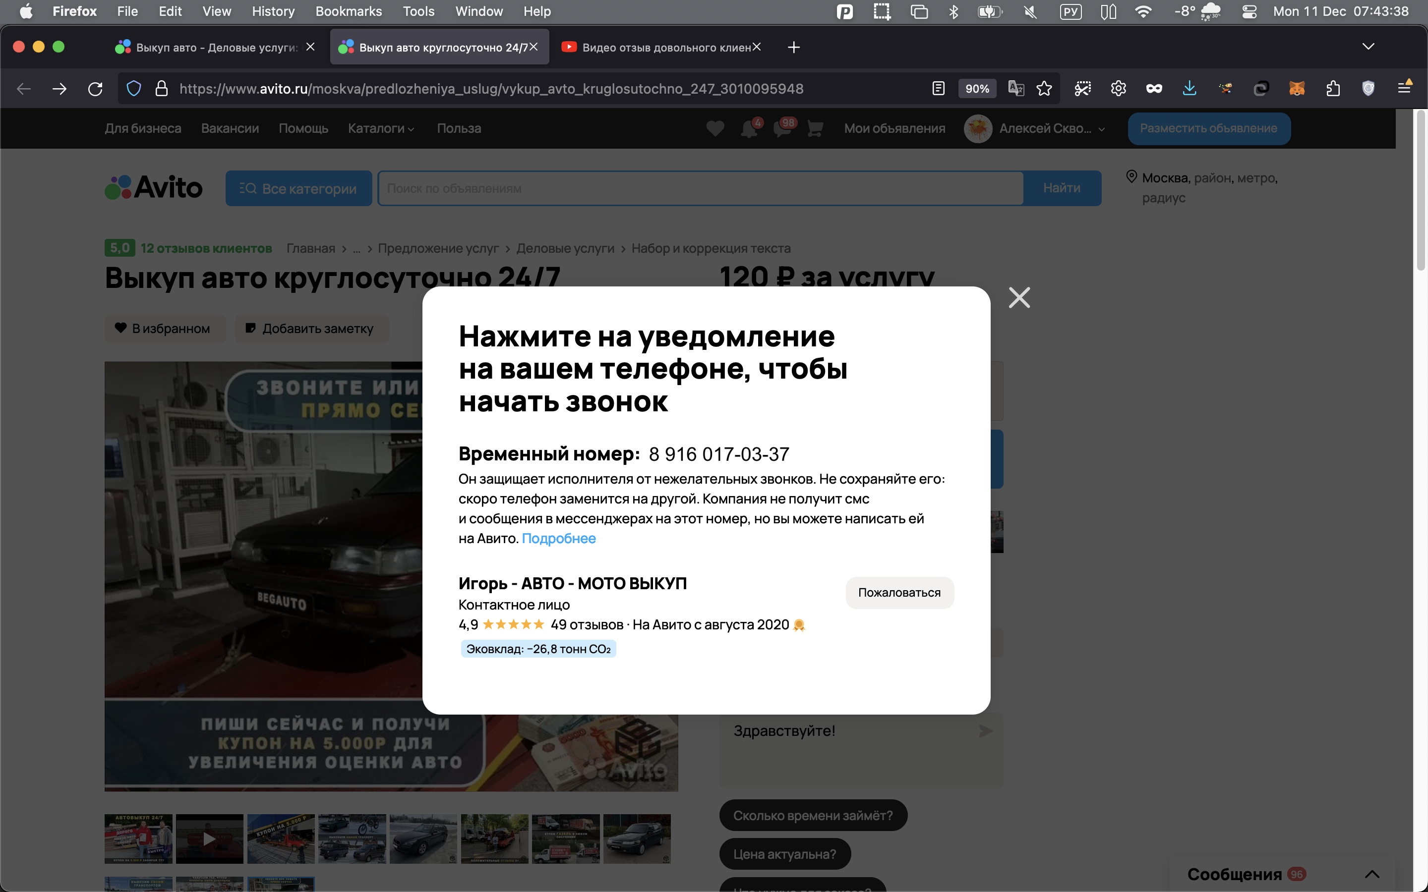Click the Firefox downloads arrow icon
1428x892 pixels.
[x=1190, y=89]
